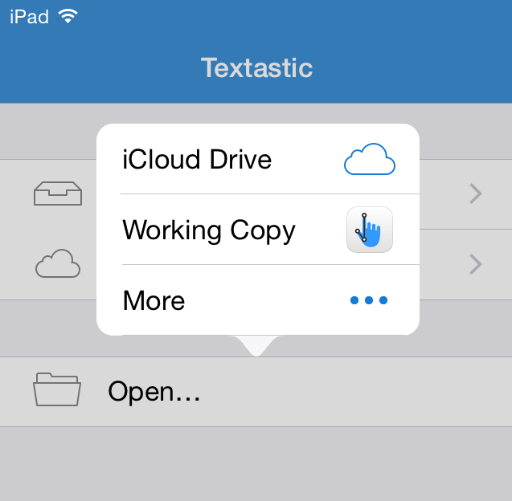Click the Textastic title in header
The height and width of the screenshot is (501, 512).
256,67
